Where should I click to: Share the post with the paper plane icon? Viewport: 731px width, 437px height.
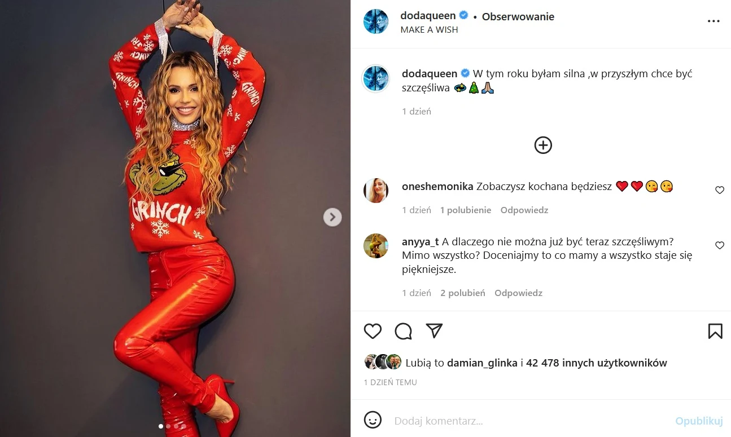(434, 331)
